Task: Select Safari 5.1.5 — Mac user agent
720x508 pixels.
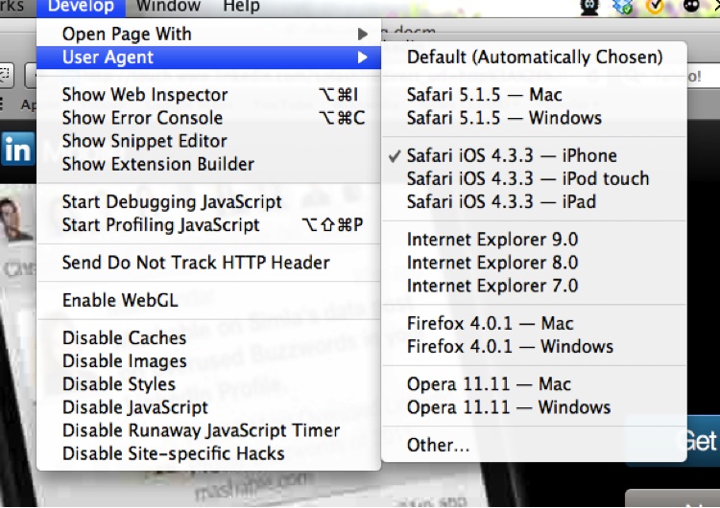Action: (x=534, y=95)
